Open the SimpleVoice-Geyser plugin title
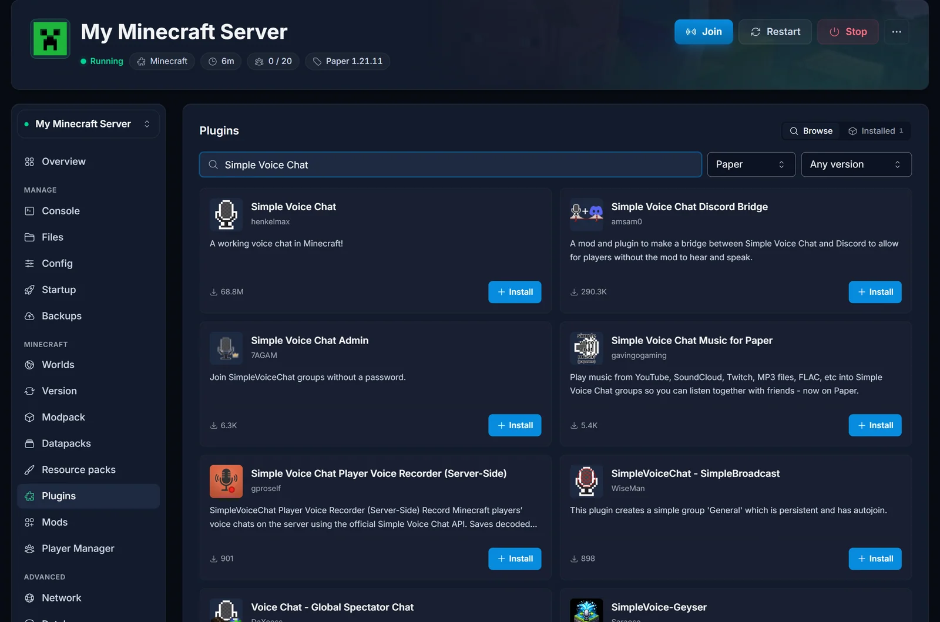 click(659, 607)
